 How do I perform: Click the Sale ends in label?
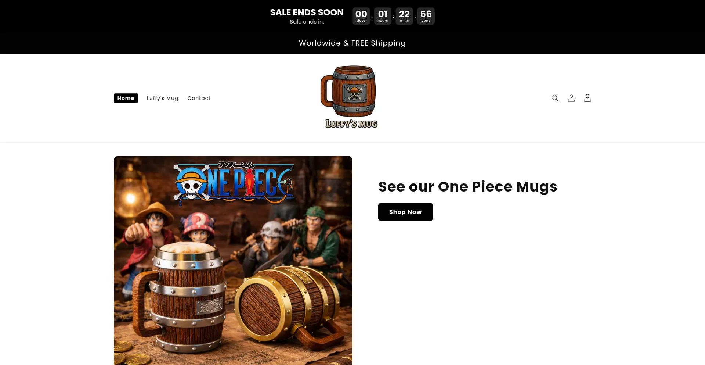(307, 22)
